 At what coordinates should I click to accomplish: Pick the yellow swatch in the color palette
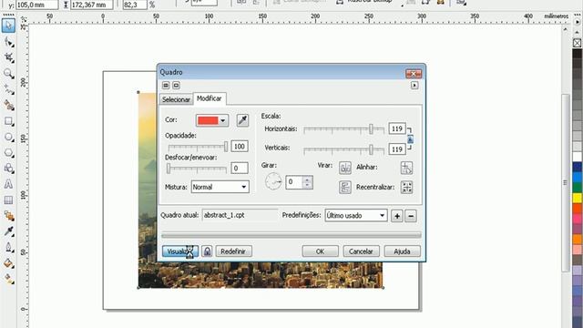[x=577, y=198]
